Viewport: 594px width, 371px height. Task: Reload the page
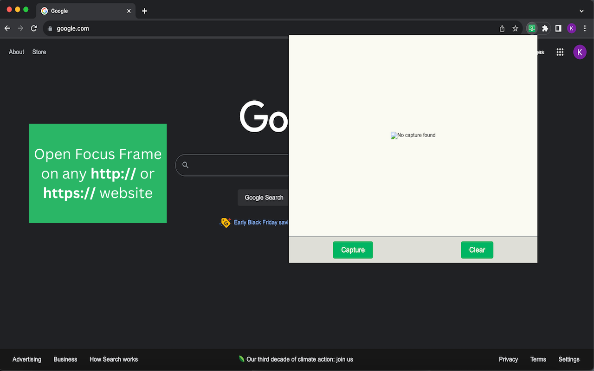[x=34, y=28]
